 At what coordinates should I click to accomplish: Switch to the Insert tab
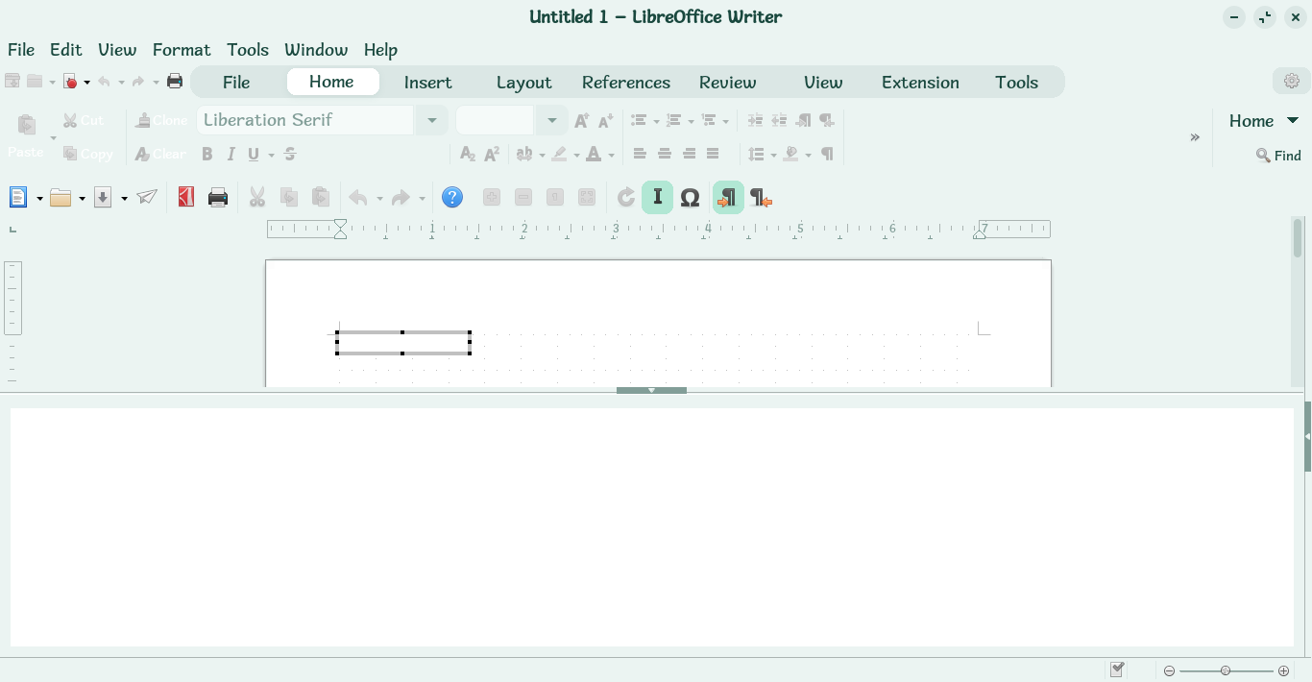point(427,83)
